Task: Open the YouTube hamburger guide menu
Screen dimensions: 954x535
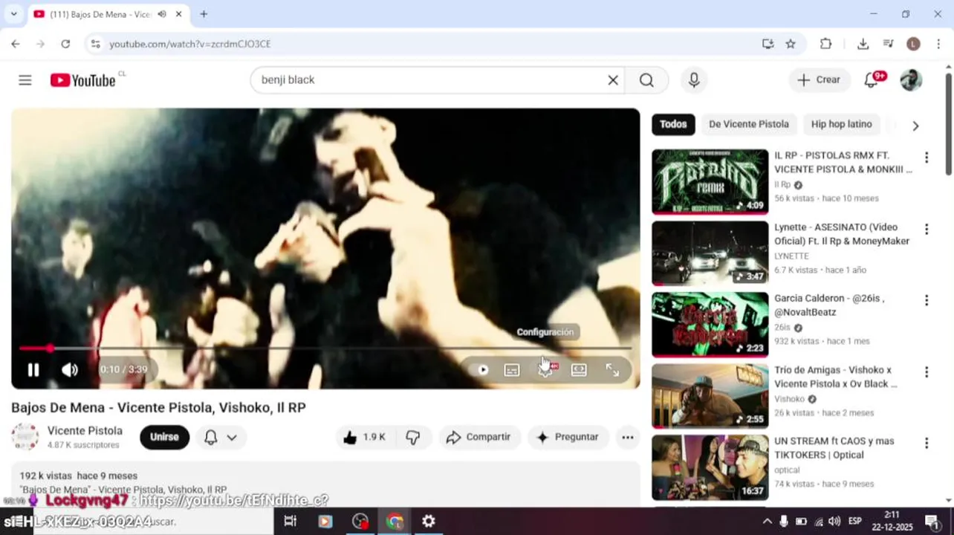Action: point(25,80)
